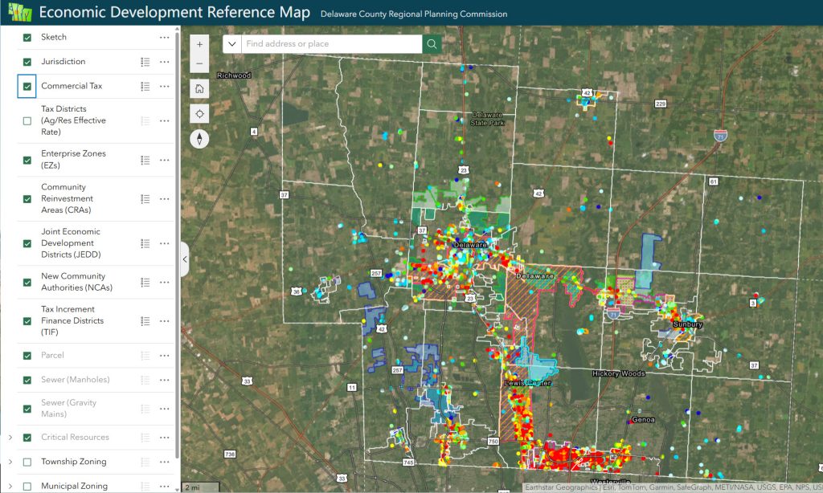Image resolution: width=823 pixels, height=493 pixels.
Task: Click the compass to reset north orientation
Action: pos(199,138)
